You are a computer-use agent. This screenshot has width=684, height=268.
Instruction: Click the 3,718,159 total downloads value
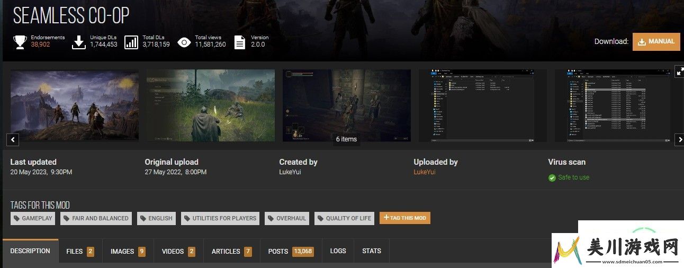[156, 44]
